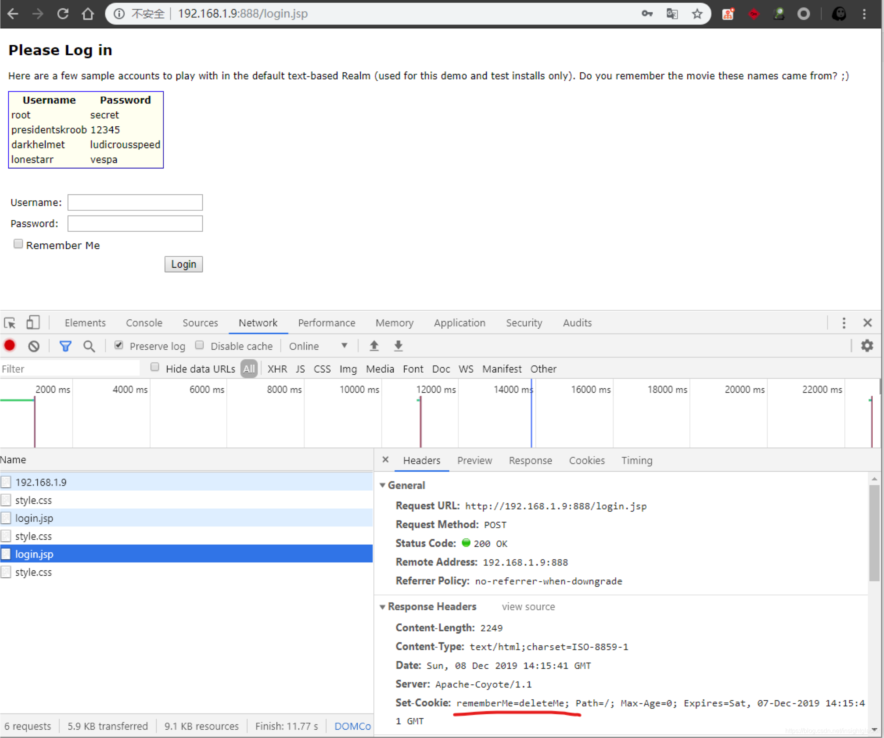Filter requests by Img
Screen dimensions: 884x738
tap(348, 369)
